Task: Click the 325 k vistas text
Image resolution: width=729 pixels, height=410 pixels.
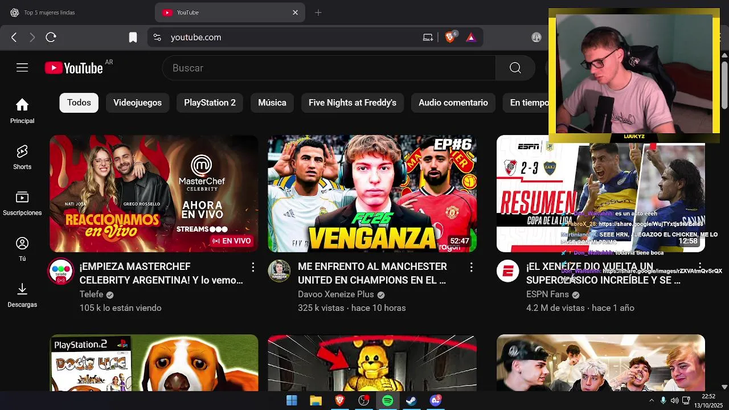Action: (x=321, y=308)
